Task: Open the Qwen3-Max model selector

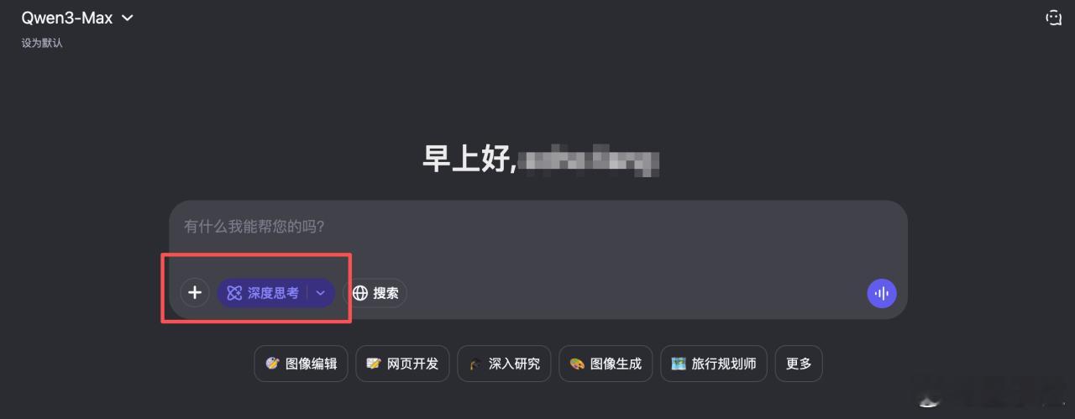Action: pos(77,18)
